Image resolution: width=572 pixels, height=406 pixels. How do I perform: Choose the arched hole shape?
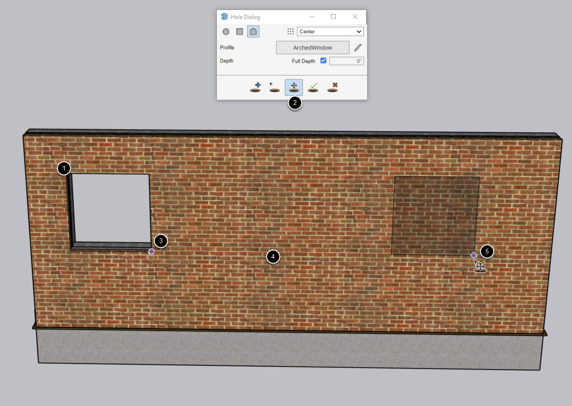coord(253,32)
